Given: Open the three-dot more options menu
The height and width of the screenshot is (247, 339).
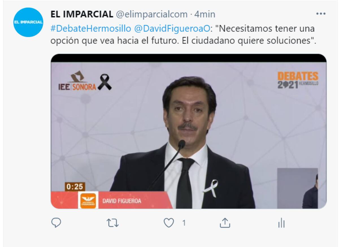Looking at the screenshot, I should pos(321,14).
